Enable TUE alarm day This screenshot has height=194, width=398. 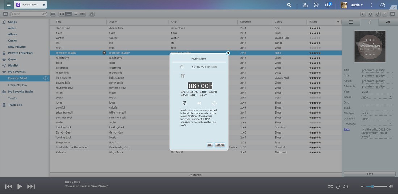coord(203,92)
